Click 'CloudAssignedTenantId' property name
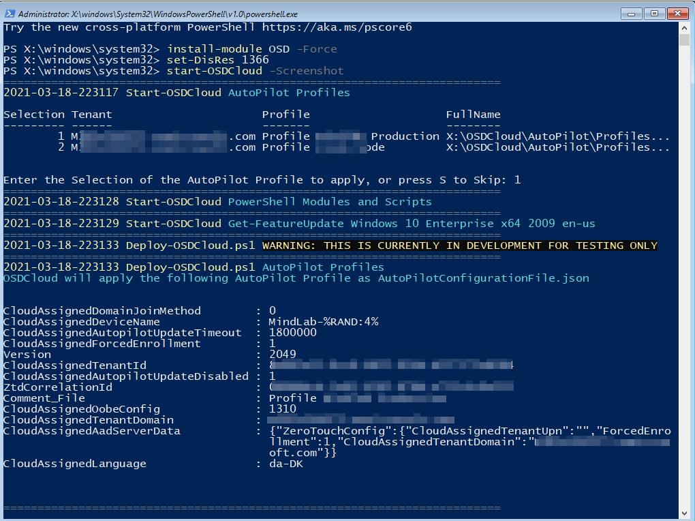This screenshot has height=521, width=695. coord(75,366)
